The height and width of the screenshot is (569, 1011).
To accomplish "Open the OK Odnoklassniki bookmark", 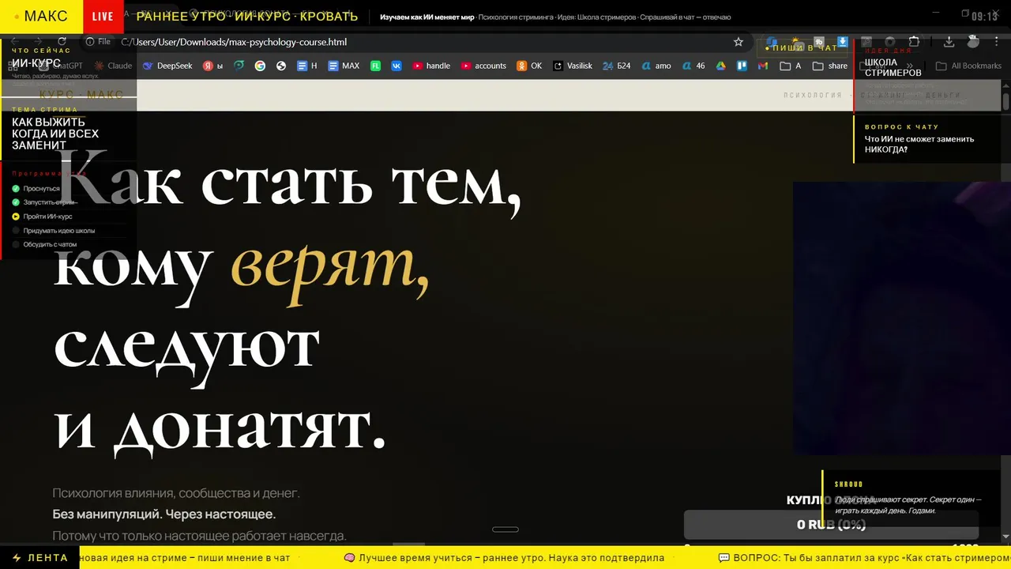I will tap(529, 66).
